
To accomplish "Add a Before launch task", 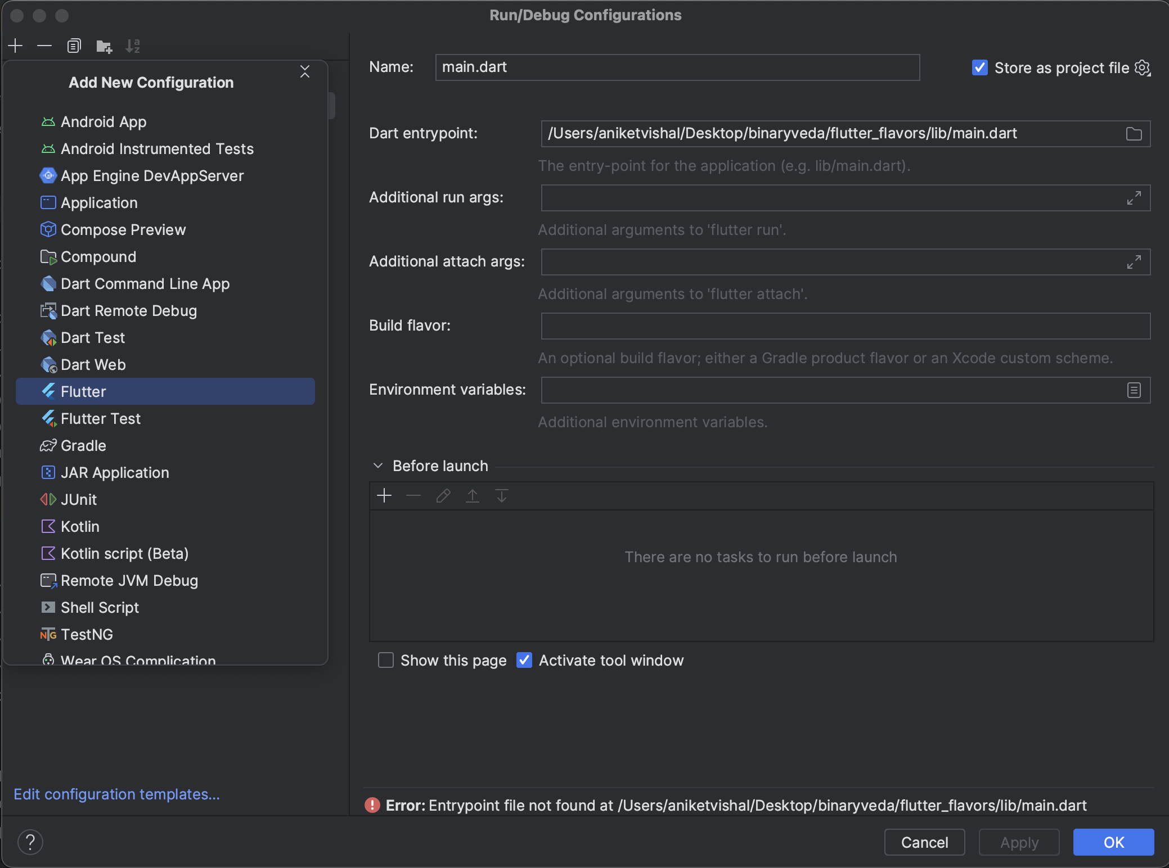I will 384,496.
